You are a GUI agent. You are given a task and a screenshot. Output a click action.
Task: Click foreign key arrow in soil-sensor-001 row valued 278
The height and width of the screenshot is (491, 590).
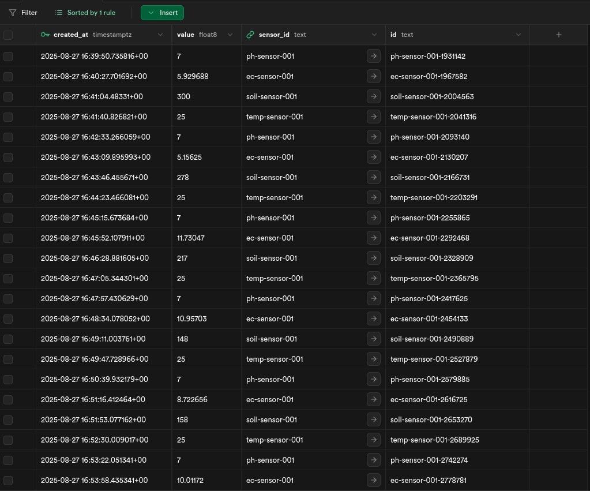tap(373, 177)
